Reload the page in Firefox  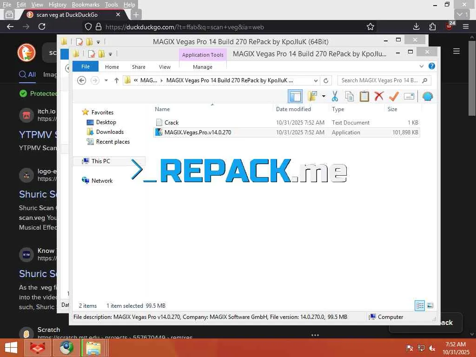(x=42, y=26)
